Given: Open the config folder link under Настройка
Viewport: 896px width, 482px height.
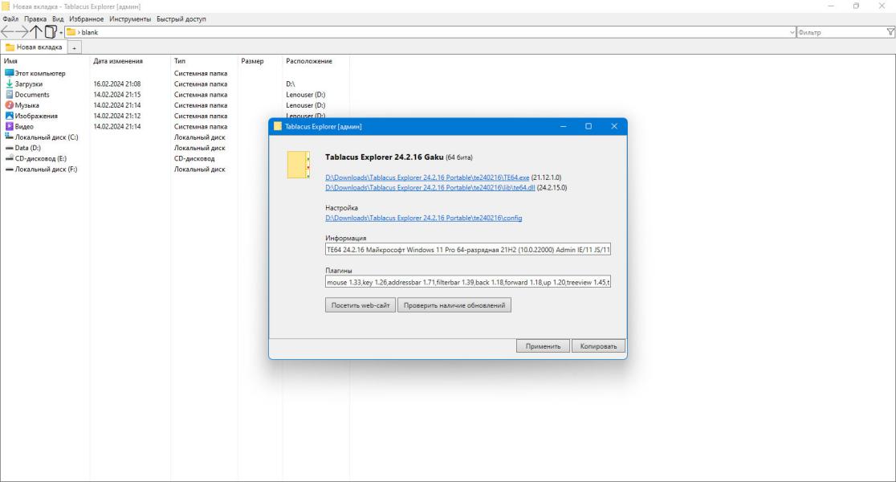Looking at the screenshot, I should click(x=423, y=218).
